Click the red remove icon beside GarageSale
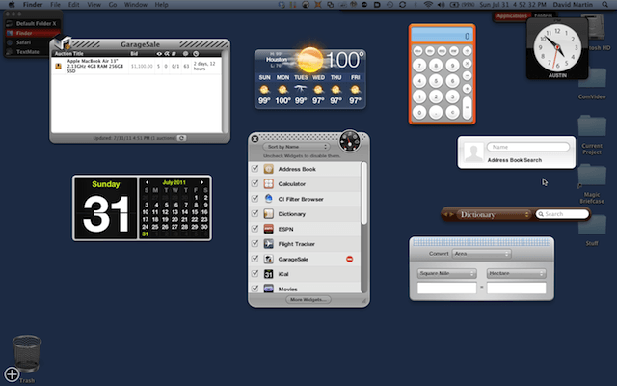 pos(349,260)
